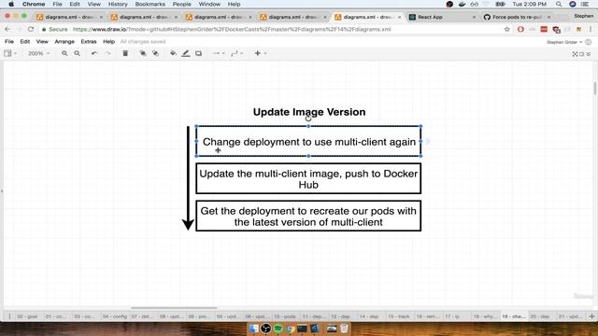Open Finder from the Dock
Image resolution: width=598 pixels, height=336 pixels.
pos(253,328)
